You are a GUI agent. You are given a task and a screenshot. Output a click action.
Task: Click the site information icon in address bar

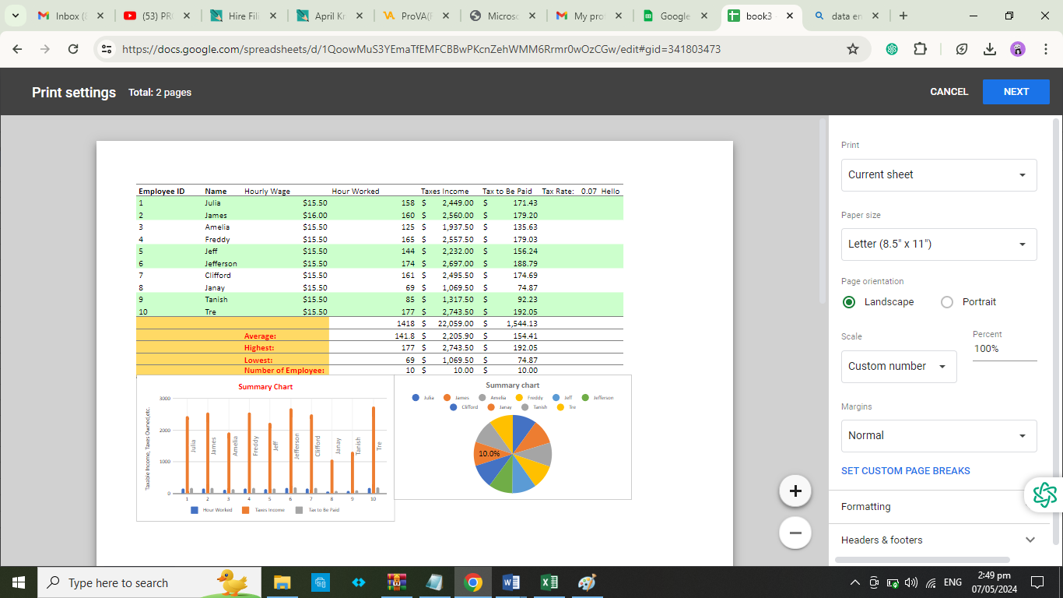coord(107,49)
